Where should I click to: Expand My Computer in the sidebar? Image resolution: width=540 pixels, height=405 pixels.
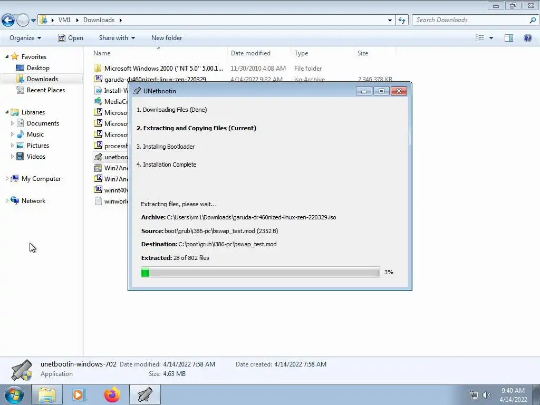(x=7, y=178)
